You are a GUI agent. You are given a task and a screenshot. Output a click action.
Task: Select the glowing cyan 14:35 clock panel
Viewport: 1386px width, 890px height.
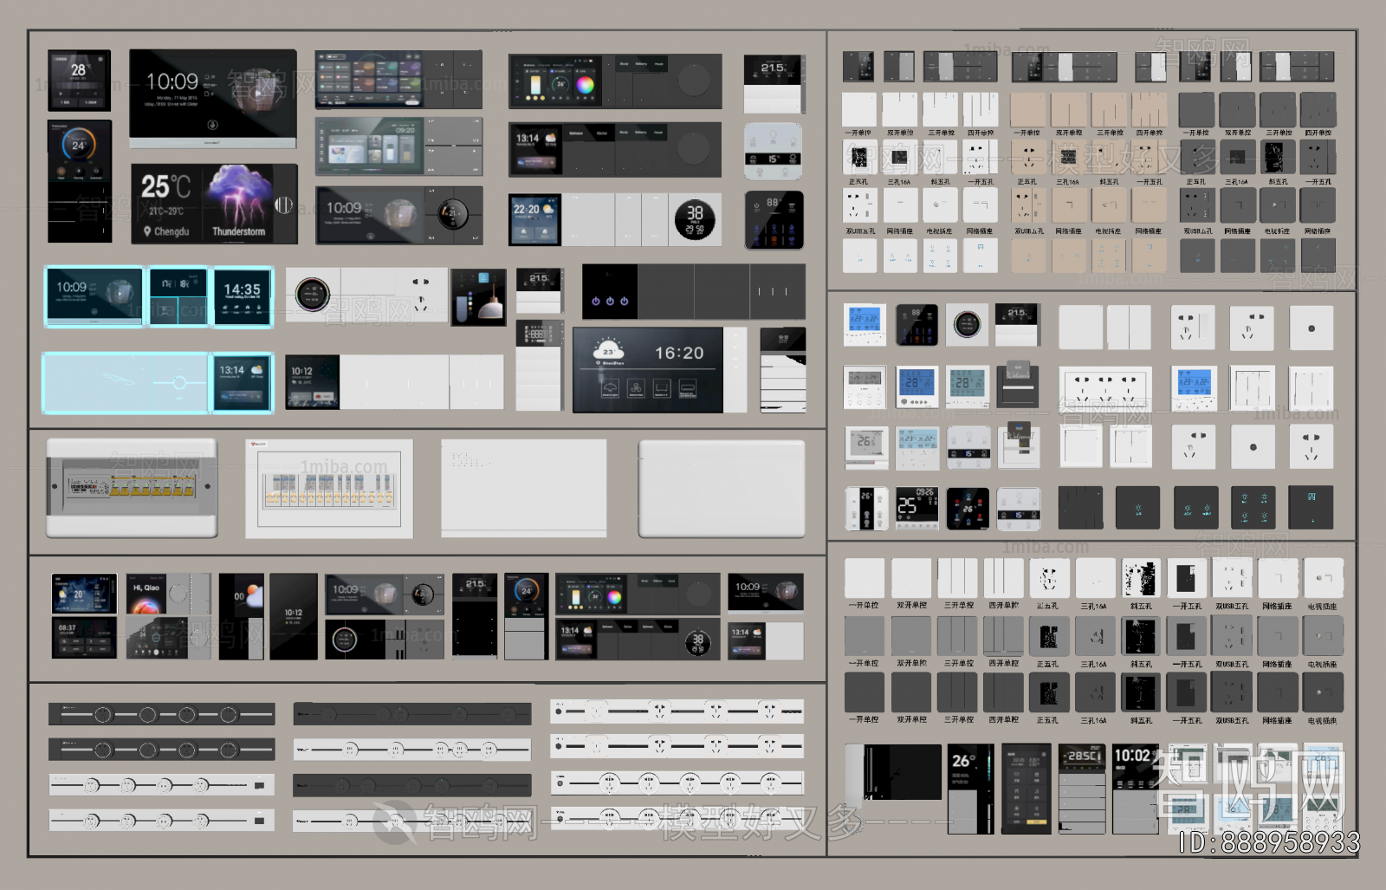243,296
